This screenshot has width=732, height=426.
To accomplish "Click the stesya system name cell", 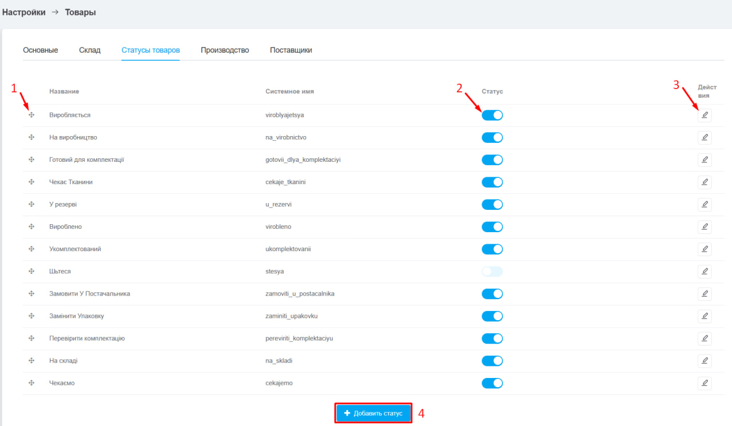I will [275, 271].
